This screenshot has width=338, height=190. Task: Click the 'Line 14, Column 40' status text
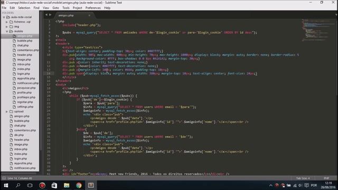[20, 178]
